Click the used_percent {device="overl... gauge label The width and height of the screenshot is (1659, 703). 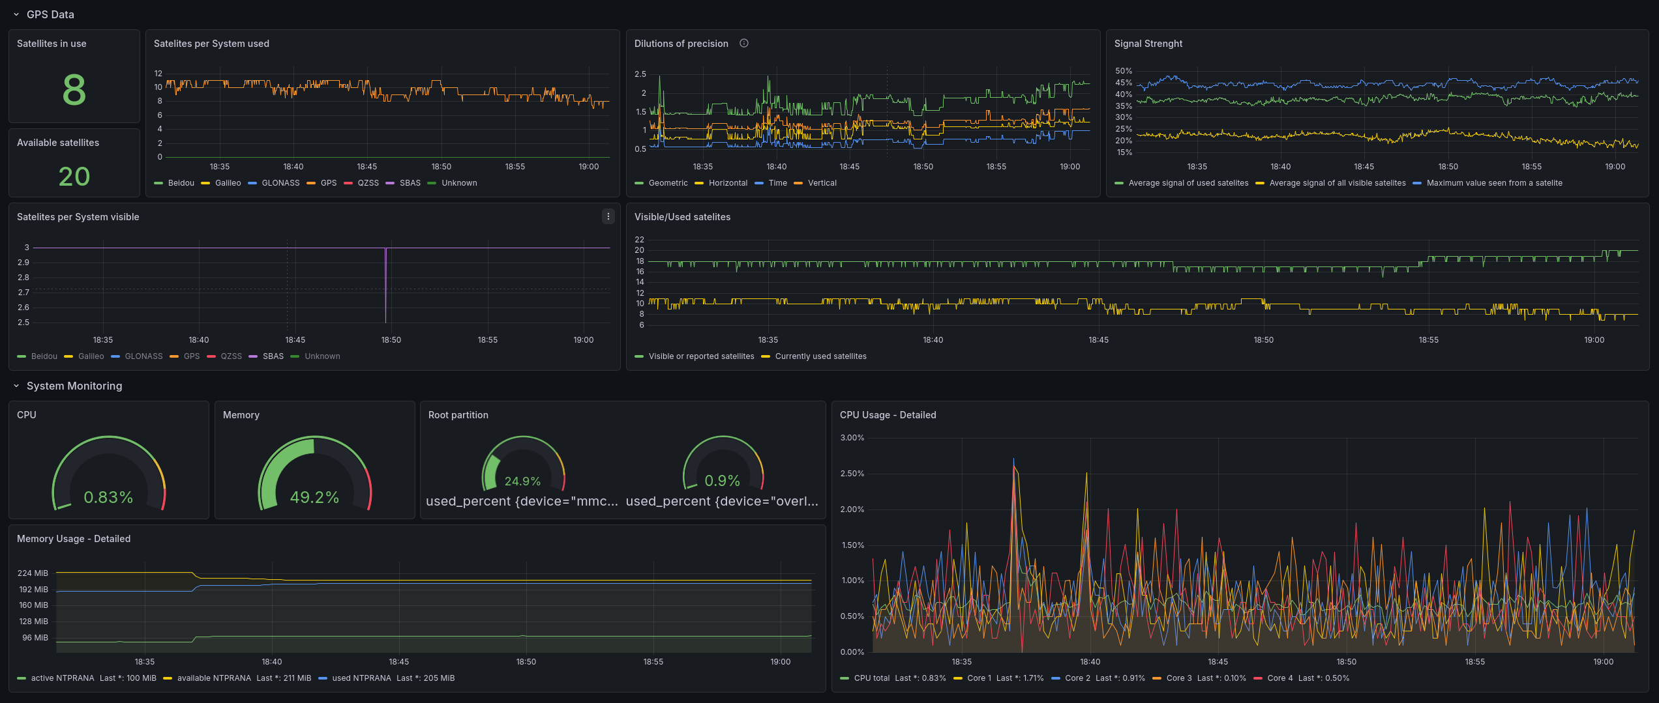point(722,501)
